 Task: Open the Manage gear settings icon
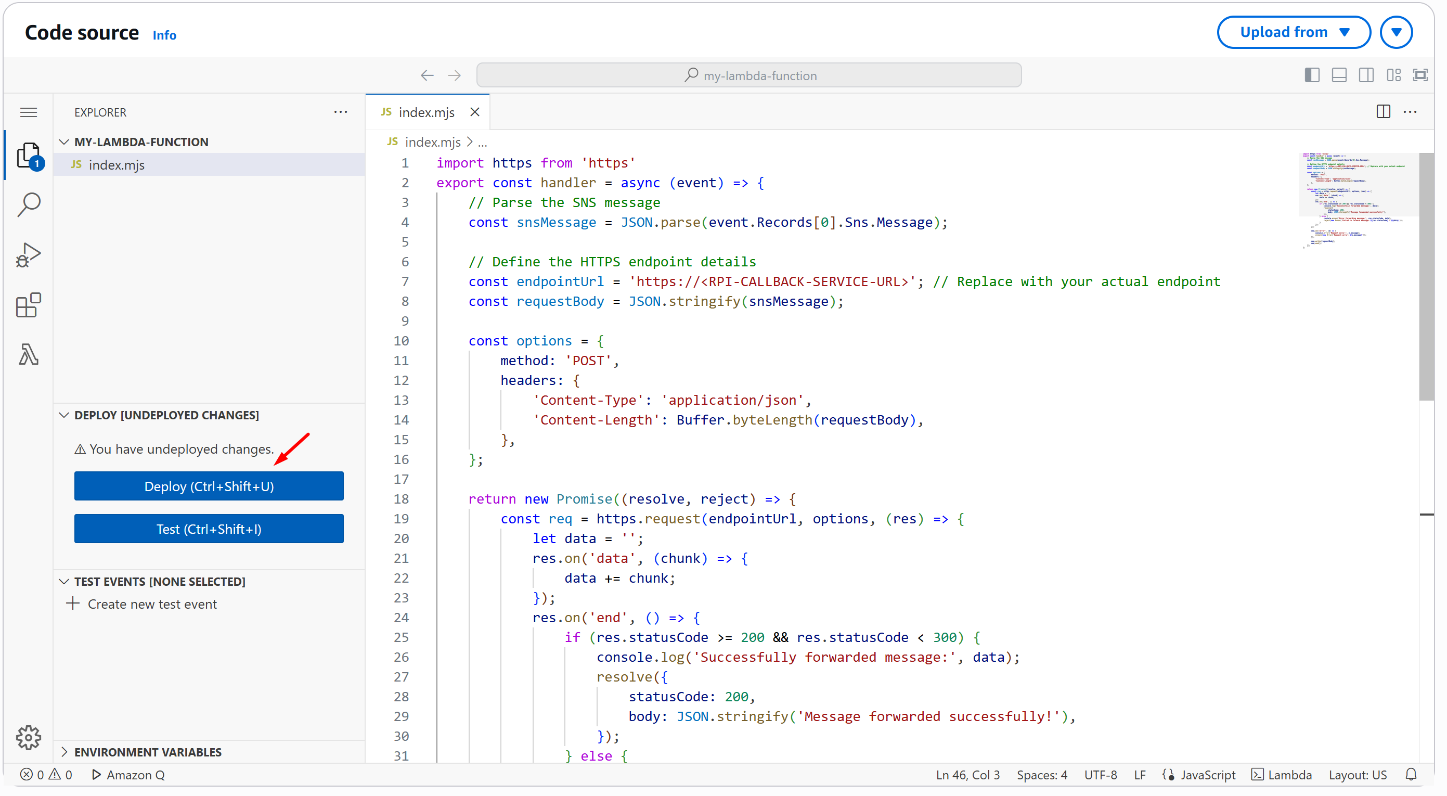coord(28,737)
